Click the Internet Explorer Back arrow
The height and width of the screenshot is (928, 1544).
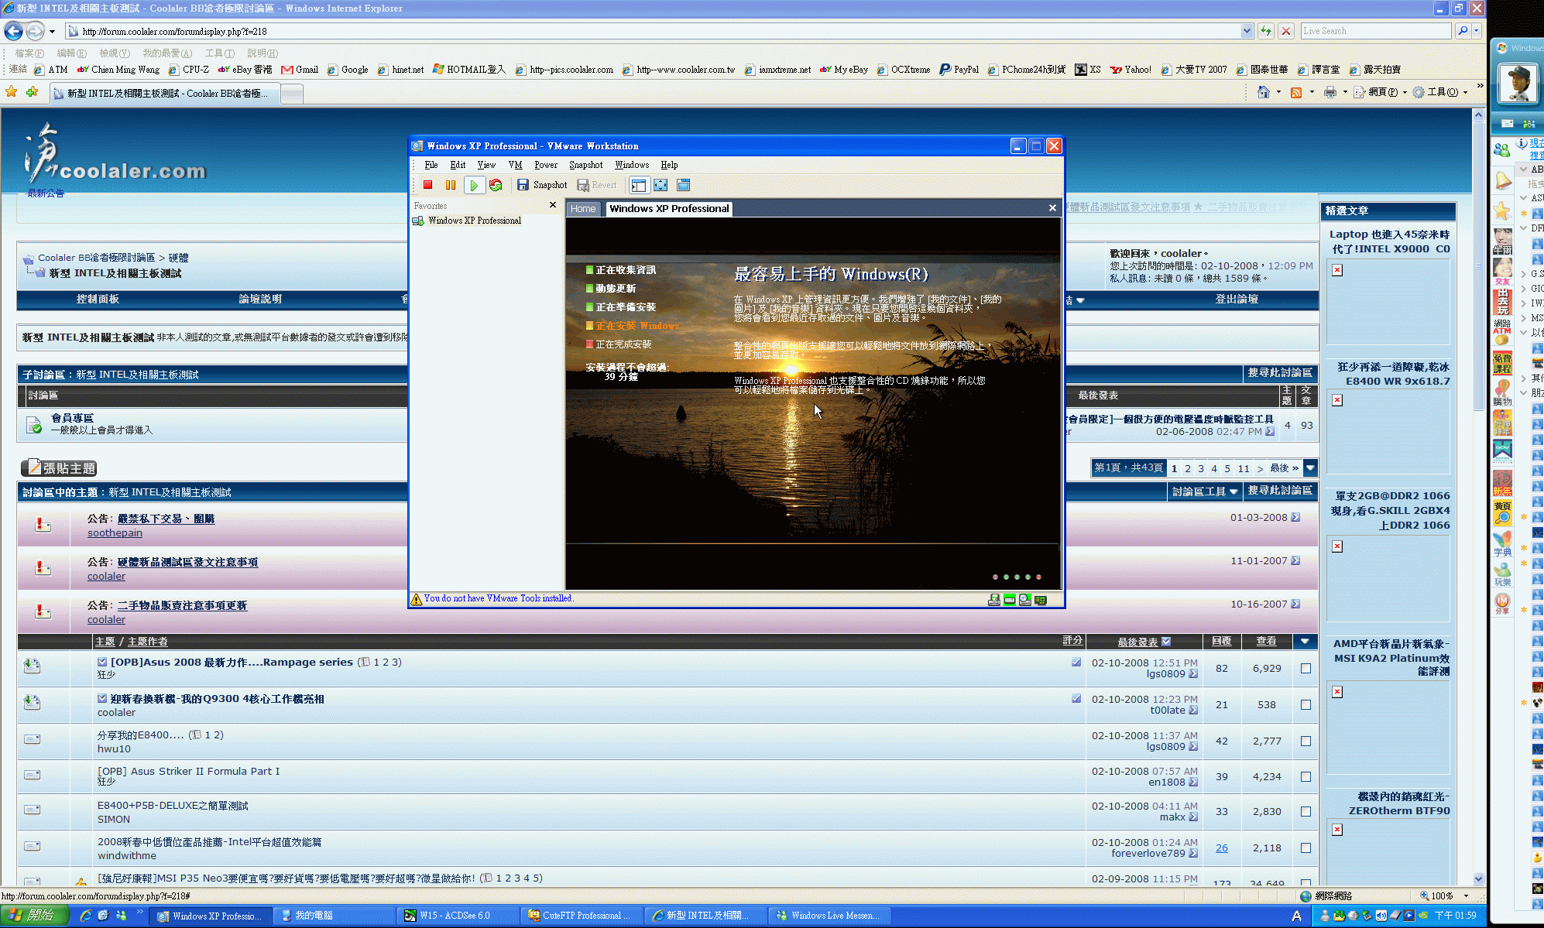(13, 31)
